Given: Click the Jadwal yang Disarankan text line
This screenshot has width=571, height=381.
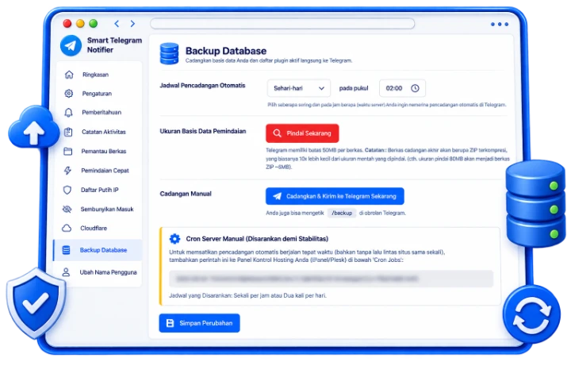Looking at the screenshot, I should [x=247, y=295].
